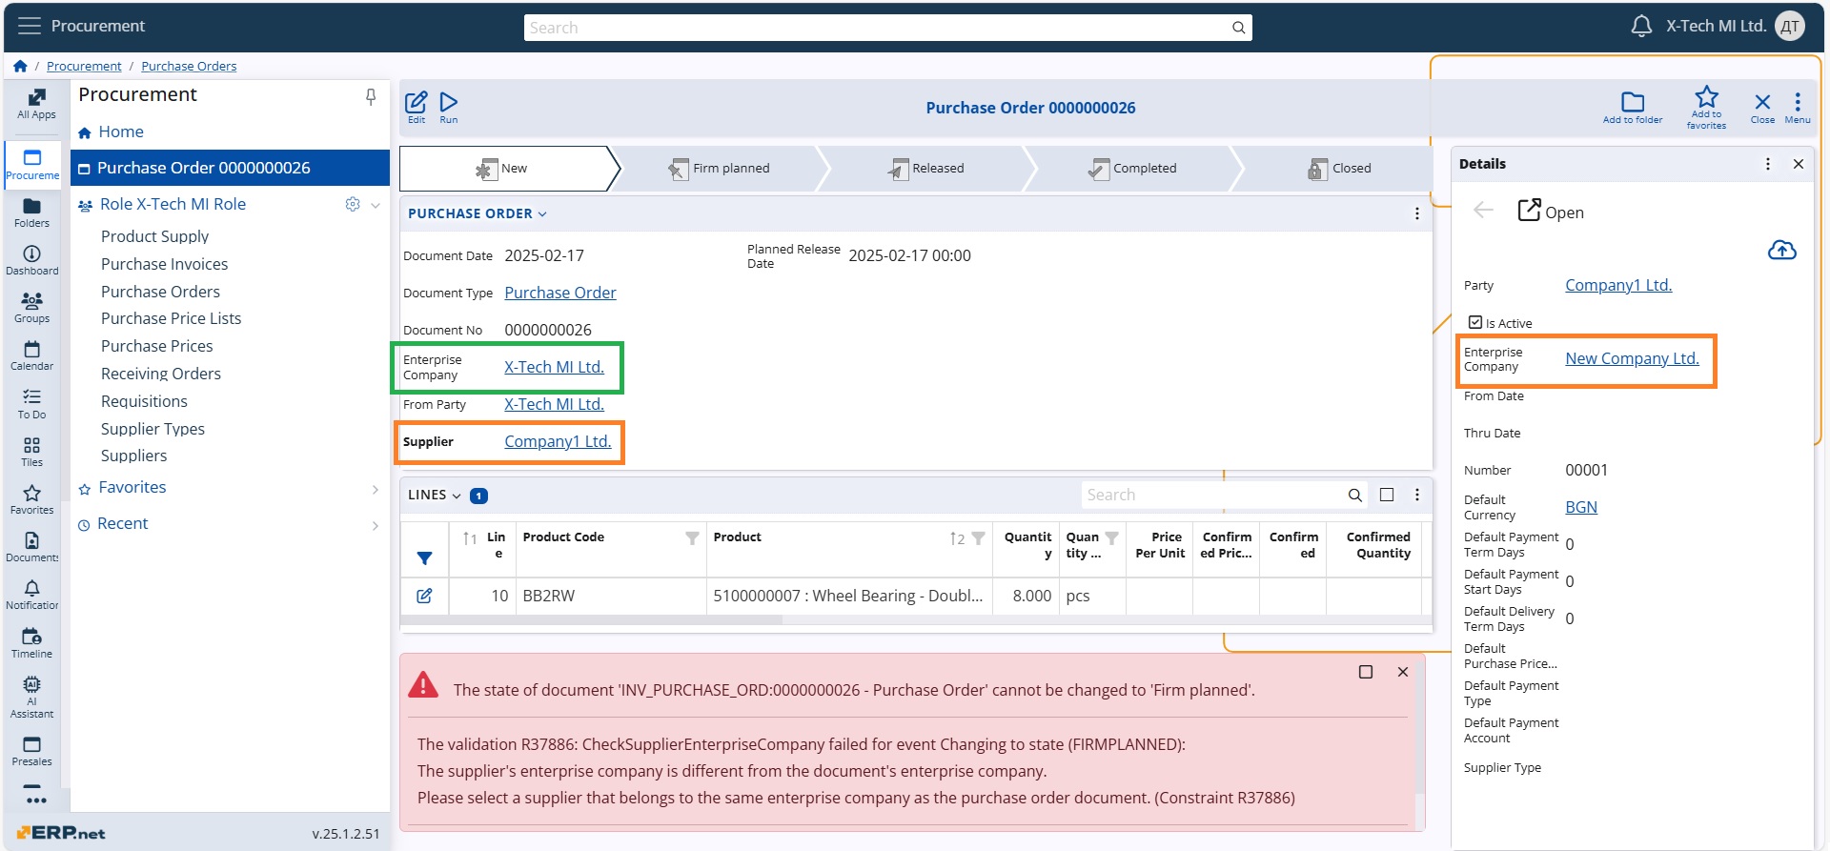Expand the Favorites navigation group

tap(376, 489)
